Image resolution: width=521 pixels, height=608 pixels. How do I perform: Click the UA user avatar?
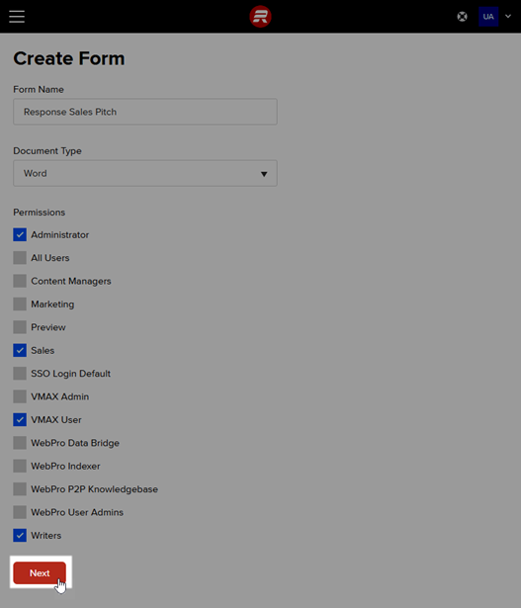click(488, 17)
